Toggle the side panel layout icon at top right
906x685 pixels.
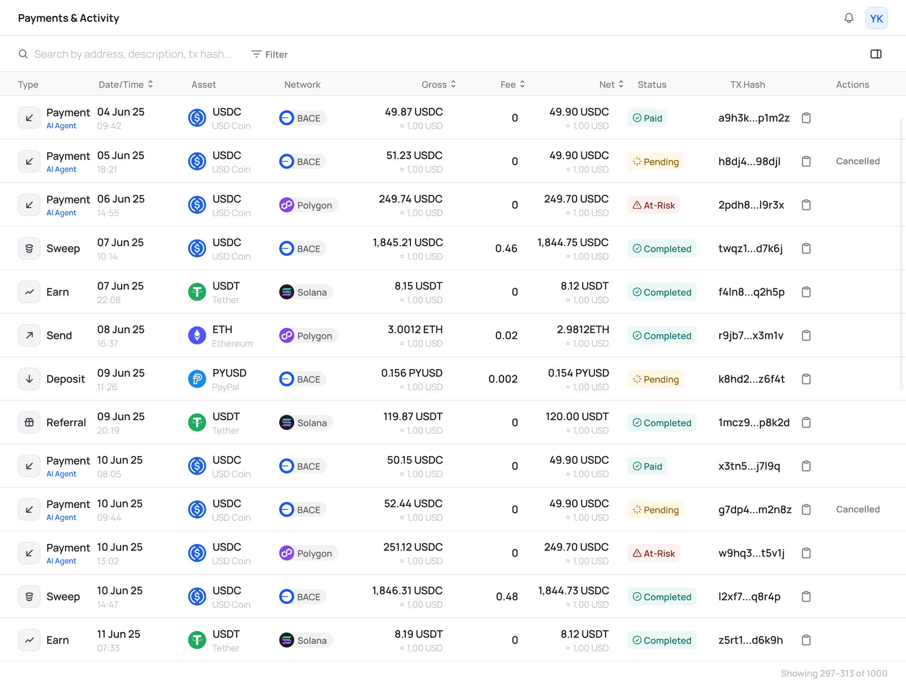click(x=875, y=54)
